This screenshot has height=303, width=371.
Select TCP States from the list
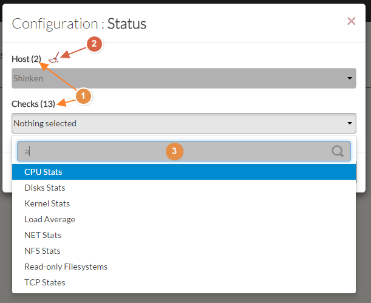(44, 282)
